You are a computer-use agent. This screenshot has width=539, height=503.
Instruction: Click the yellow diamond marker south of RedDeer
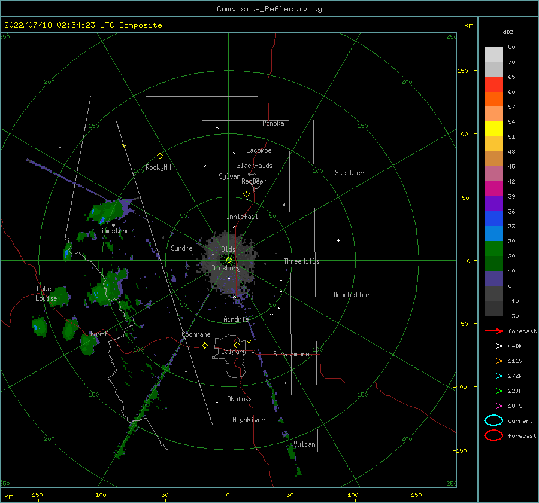click(247, 194)
